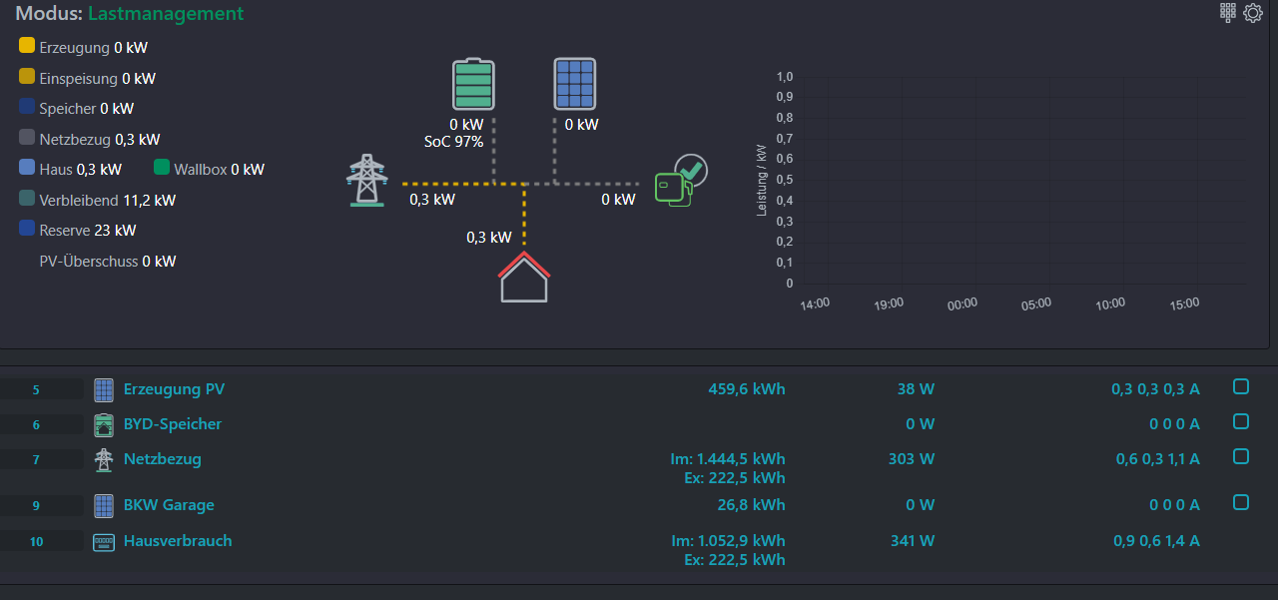This screenshot has height=600, width=1278.
Task: Click the PV-Überschuss 0 kW label
Action: (108, 262)
